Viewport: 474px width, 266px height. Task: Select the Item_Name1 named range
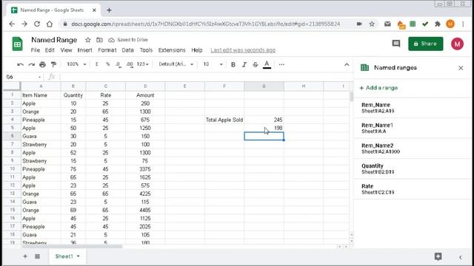point(413,128)
